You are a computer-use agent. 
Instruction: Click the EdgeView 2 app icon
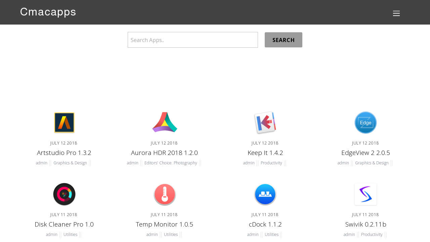click(365, 123)
